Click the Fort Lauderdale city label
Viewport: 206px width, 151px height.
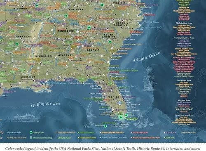pos(133,110)
